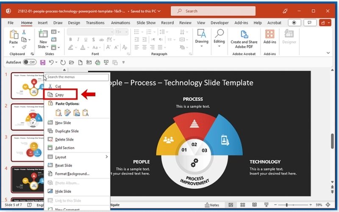
Task: Open the font size combo box
Action: [122, 32]
